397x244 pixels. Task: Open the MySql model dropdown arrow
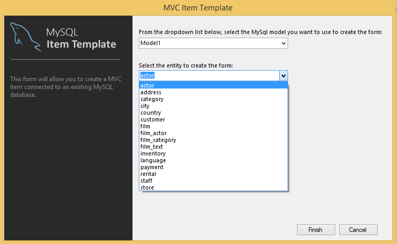tap(283, 43)
